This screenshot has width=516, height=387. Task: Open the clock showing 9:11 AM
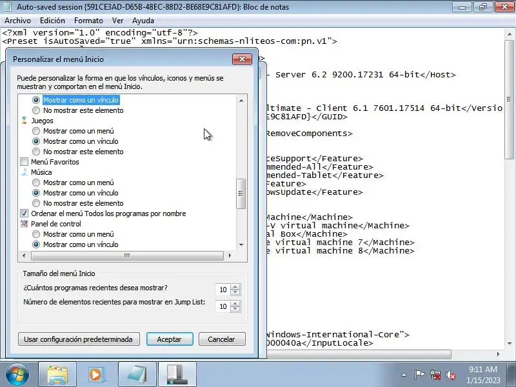482,375
